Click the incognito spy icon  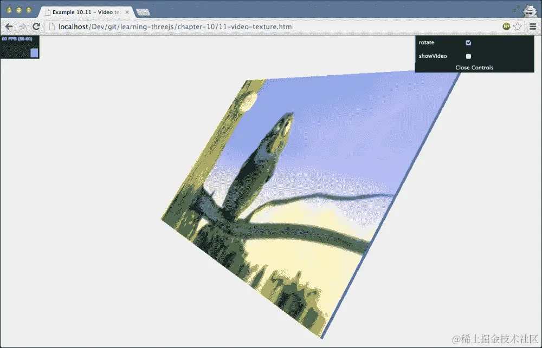(x=530, y=10)
